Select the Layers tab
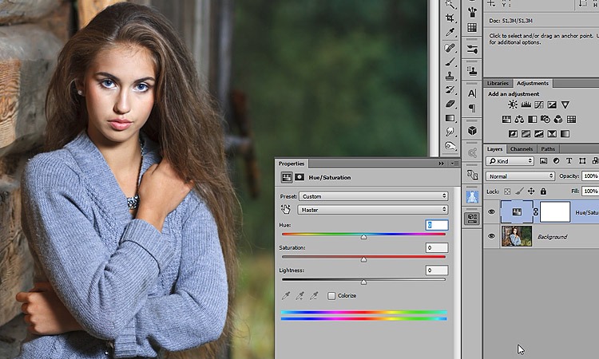The image size is (599, 359). coord(494,149)
